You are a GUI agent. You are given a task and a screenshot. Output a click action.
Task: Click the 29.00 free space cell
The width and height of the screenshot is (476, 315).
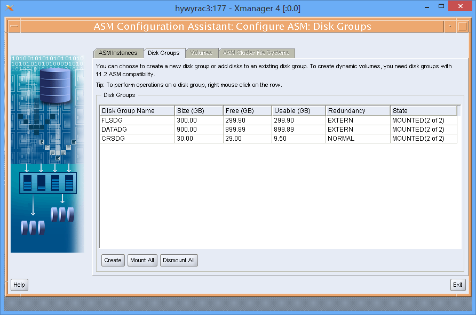tap(248, 139)
